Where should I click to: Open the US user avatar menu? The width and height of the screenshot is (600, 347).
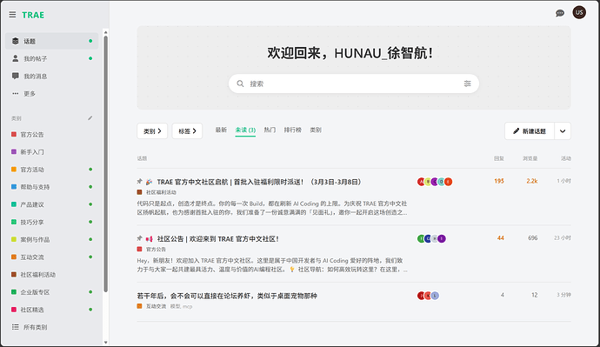tap(579, 13)
